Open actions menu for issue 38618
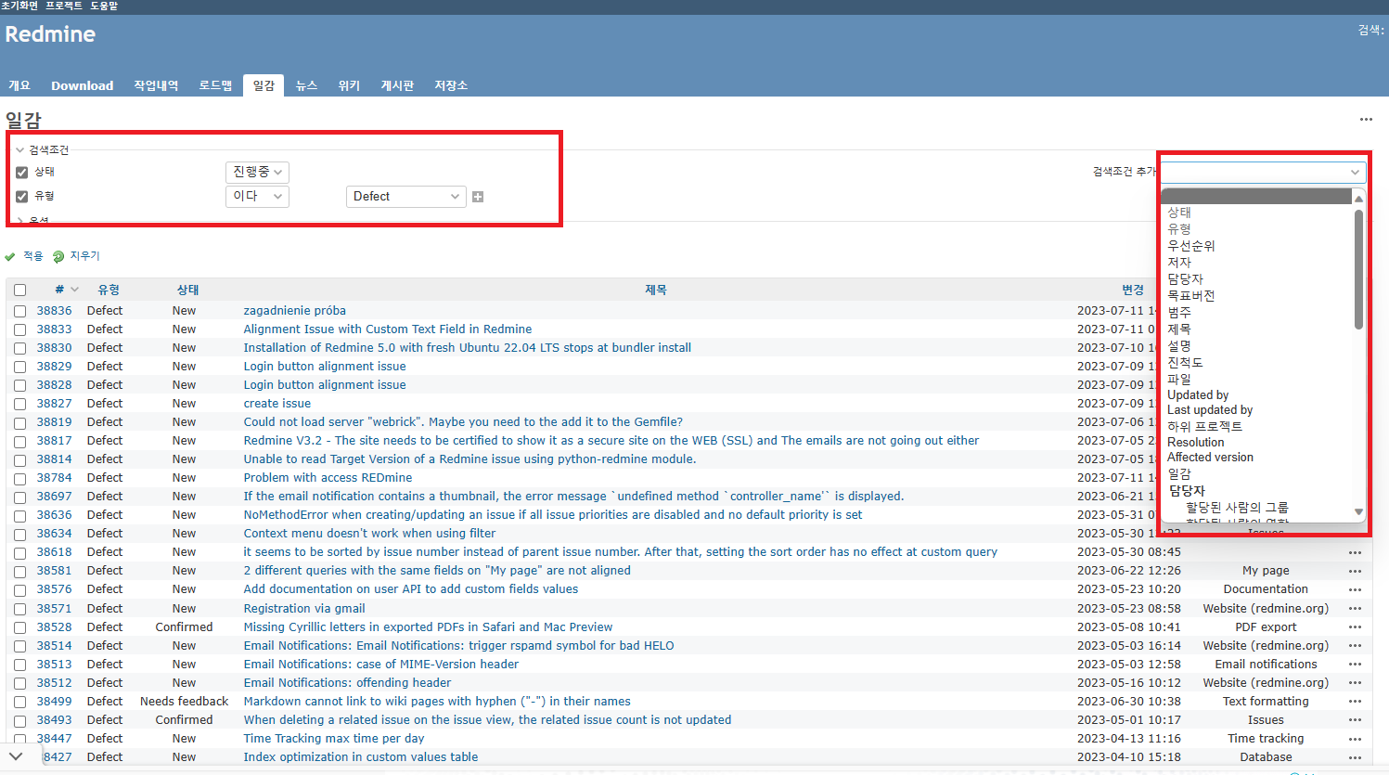 point(1356,552)
